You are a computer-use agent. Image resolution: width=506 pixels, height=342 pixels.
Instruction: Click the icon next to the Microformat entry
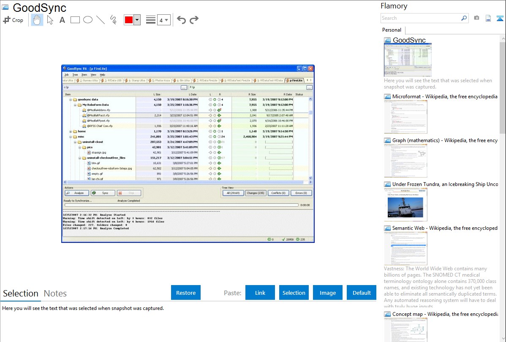(x=387, y=97)
